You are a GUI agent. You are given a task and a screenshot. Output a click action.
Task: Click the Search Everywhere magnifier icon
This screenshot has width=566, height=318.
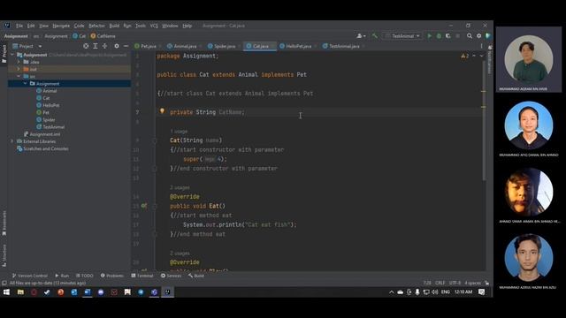click(x=470, y=36)
